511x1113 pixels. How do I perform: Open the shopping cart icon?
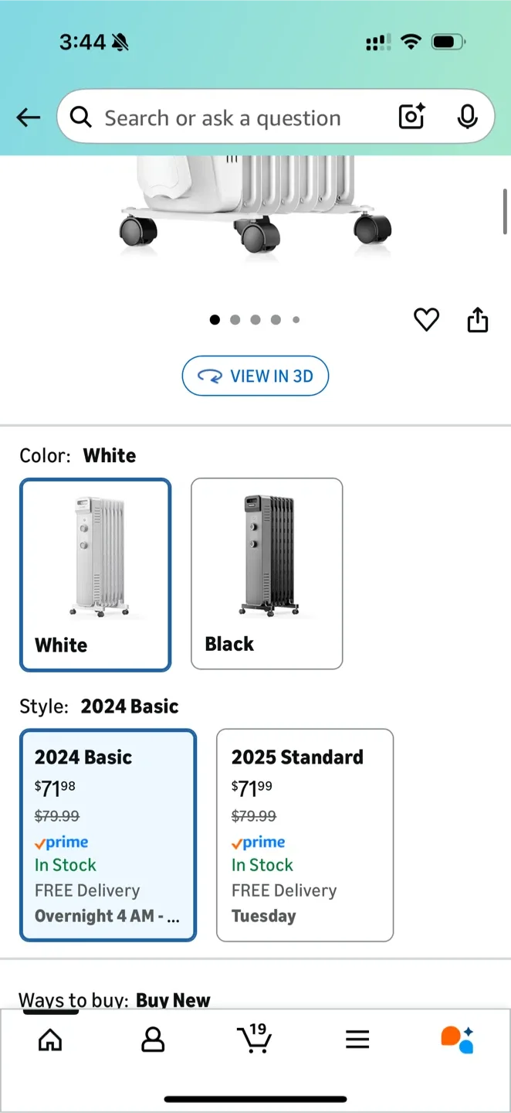pos(255,1038)
